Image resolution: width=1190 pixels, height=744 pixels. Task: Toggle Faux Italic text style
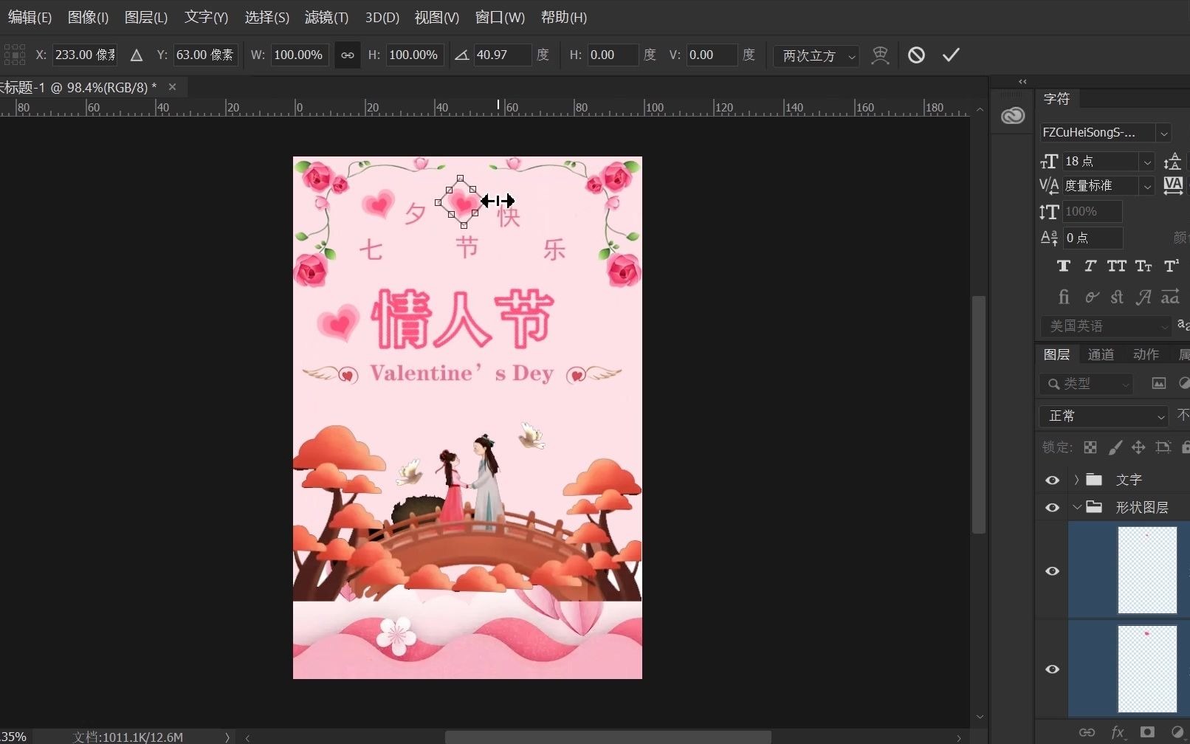(1090, 266)
